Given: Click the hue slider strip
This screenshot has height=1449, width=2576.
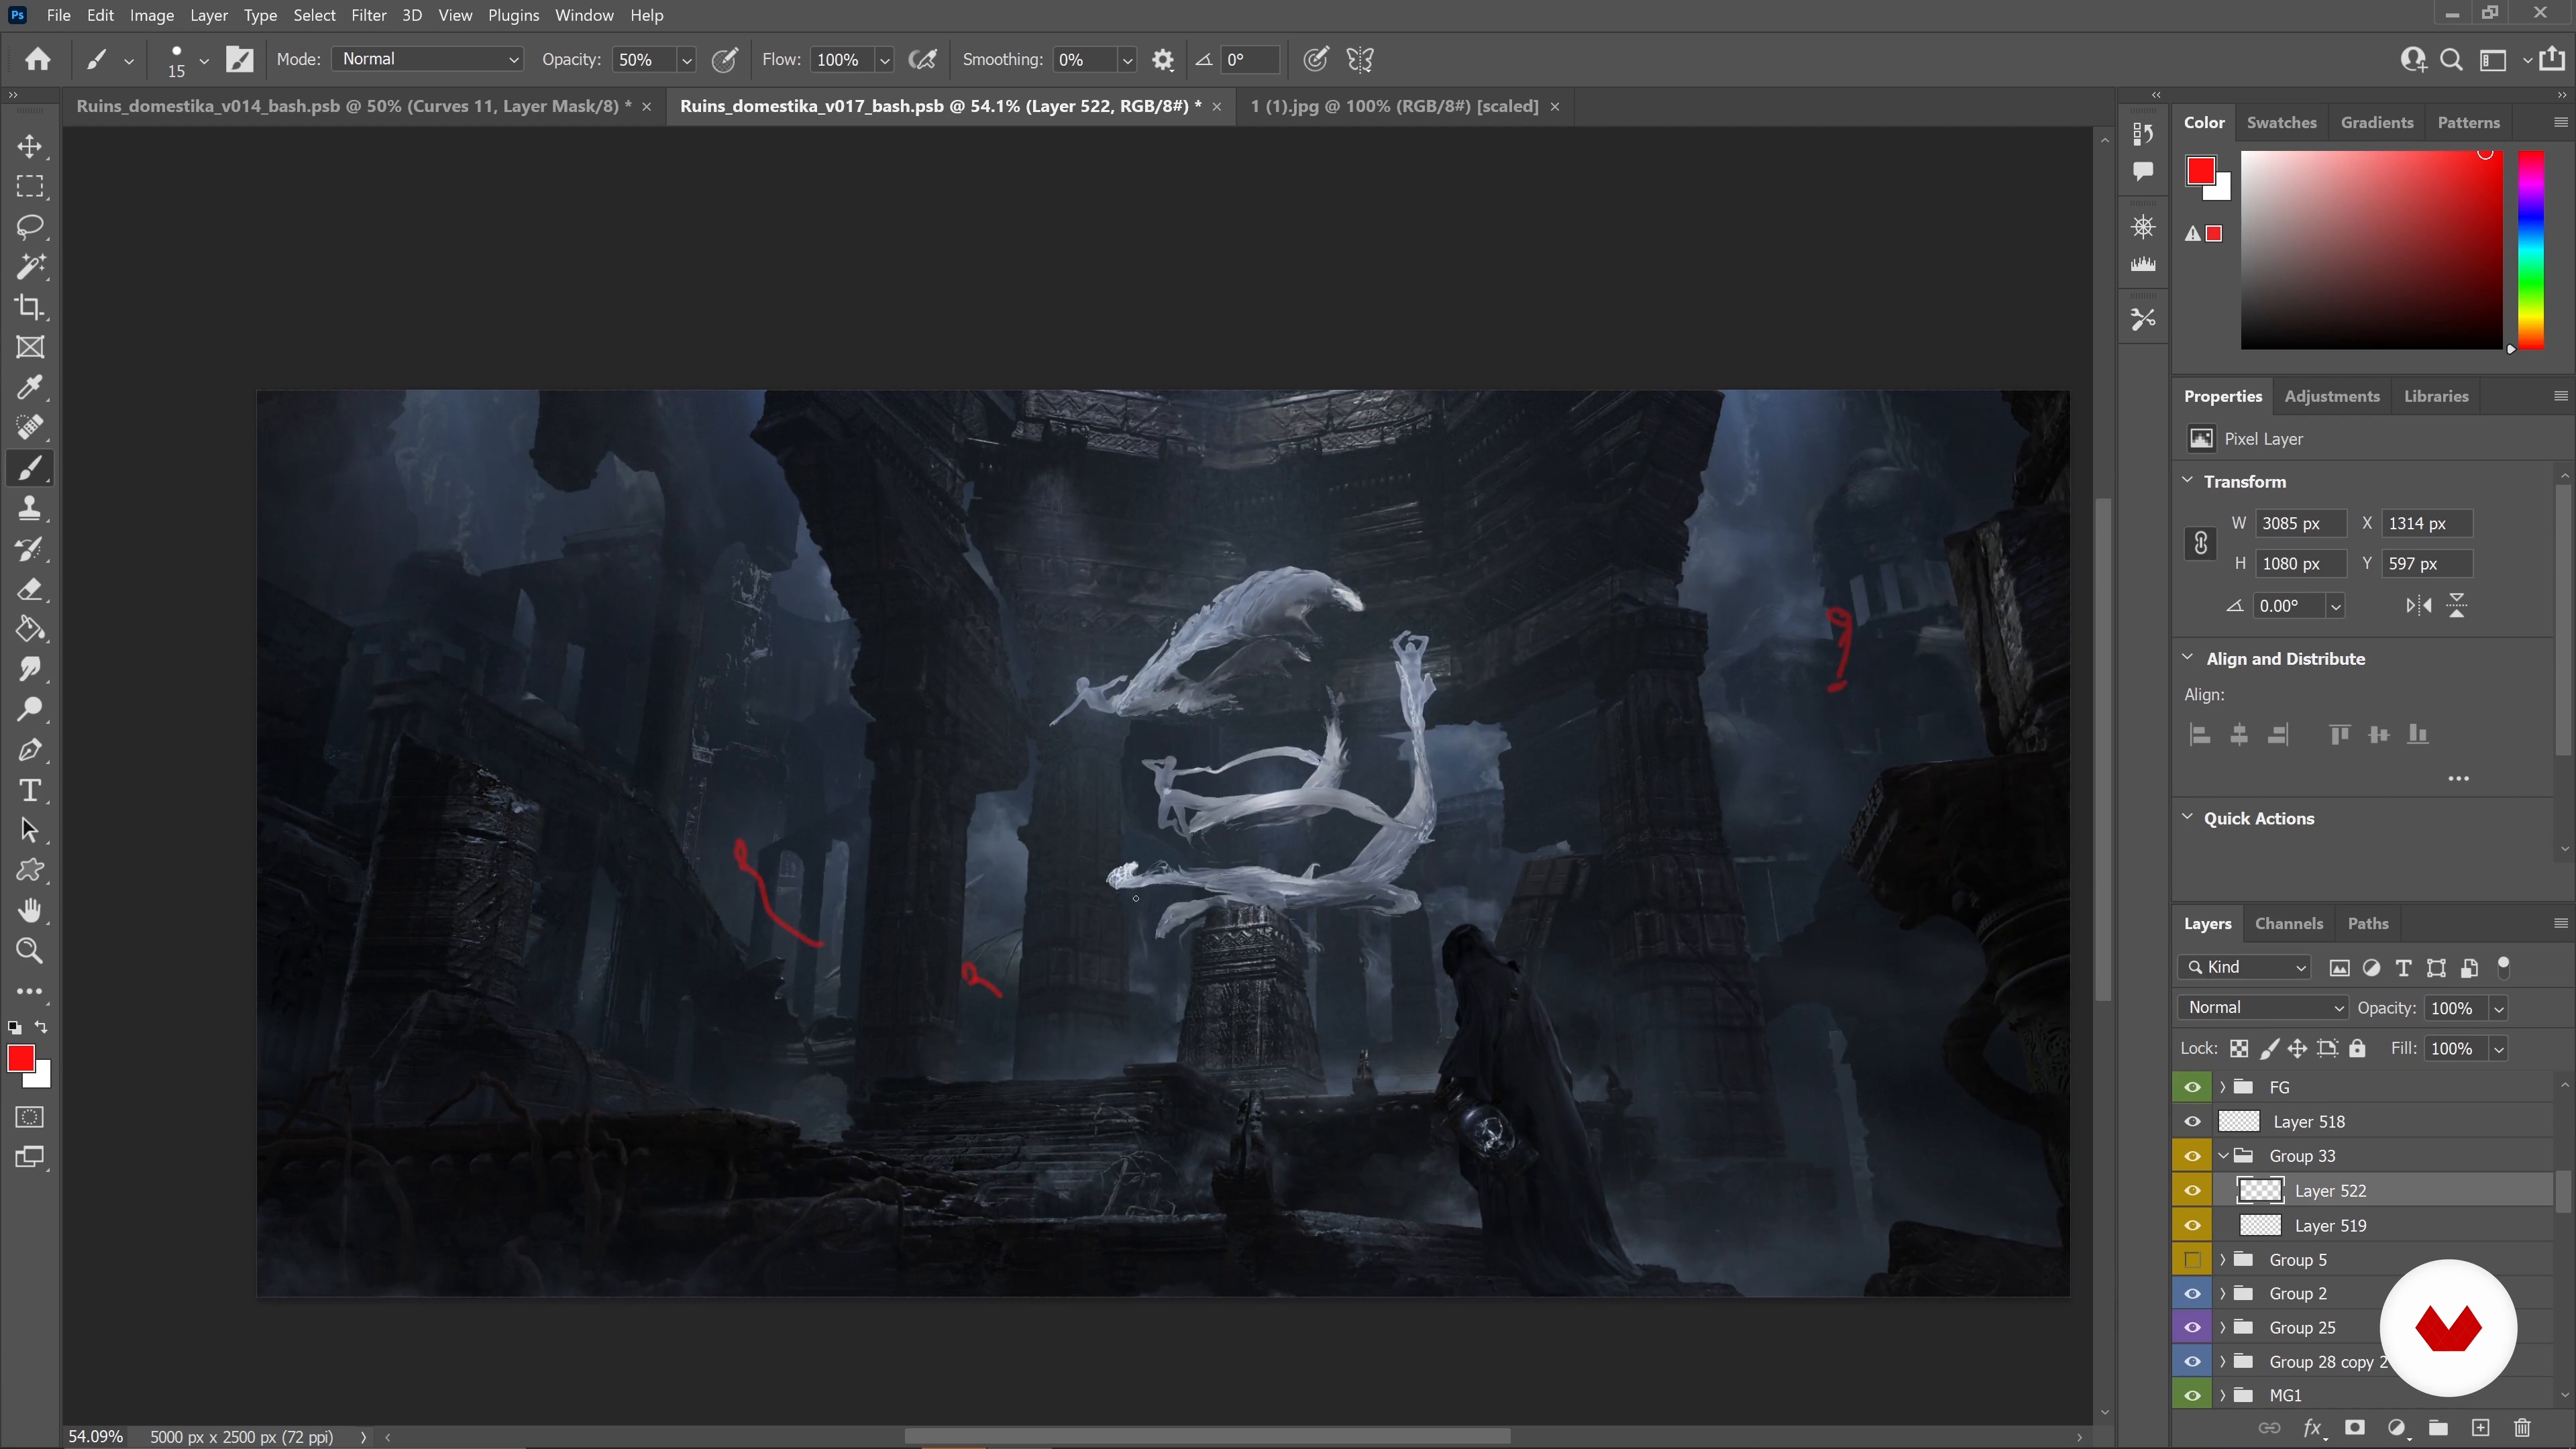Looking at the screenshot, I should pos(2530,250).
